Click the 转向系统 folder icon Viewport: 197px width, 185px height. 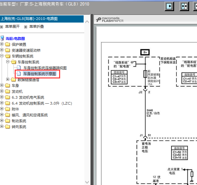click(x=8, y=126)
